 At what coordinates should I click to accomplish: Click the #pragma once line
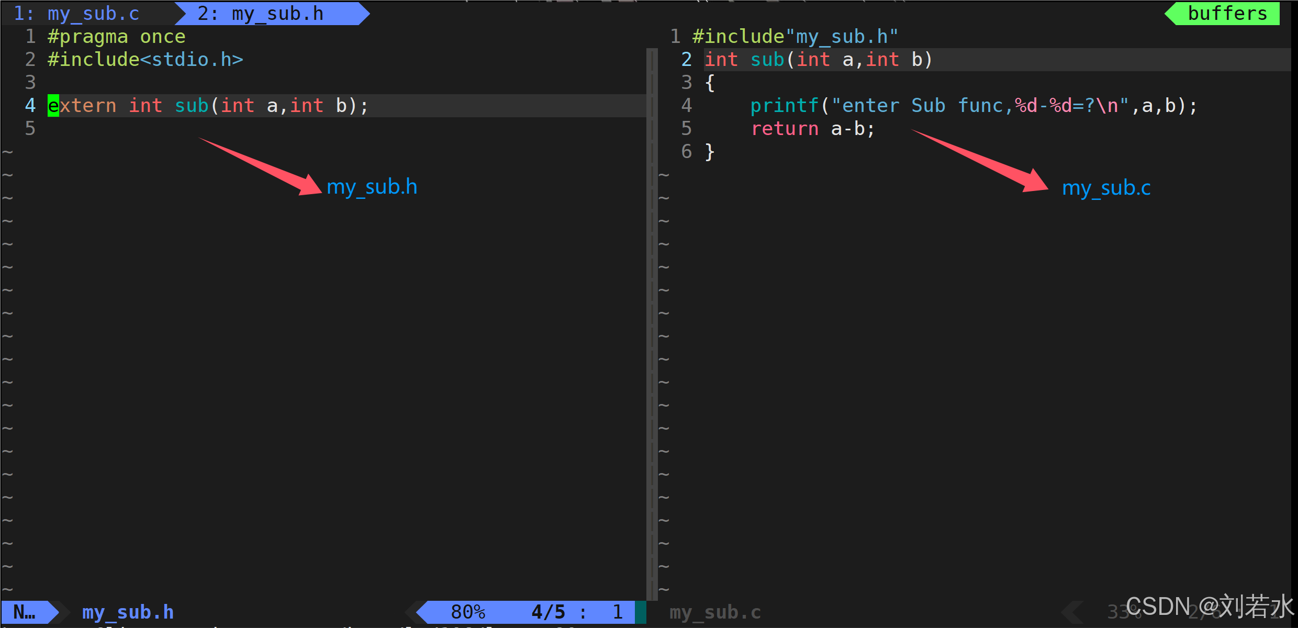116,37
